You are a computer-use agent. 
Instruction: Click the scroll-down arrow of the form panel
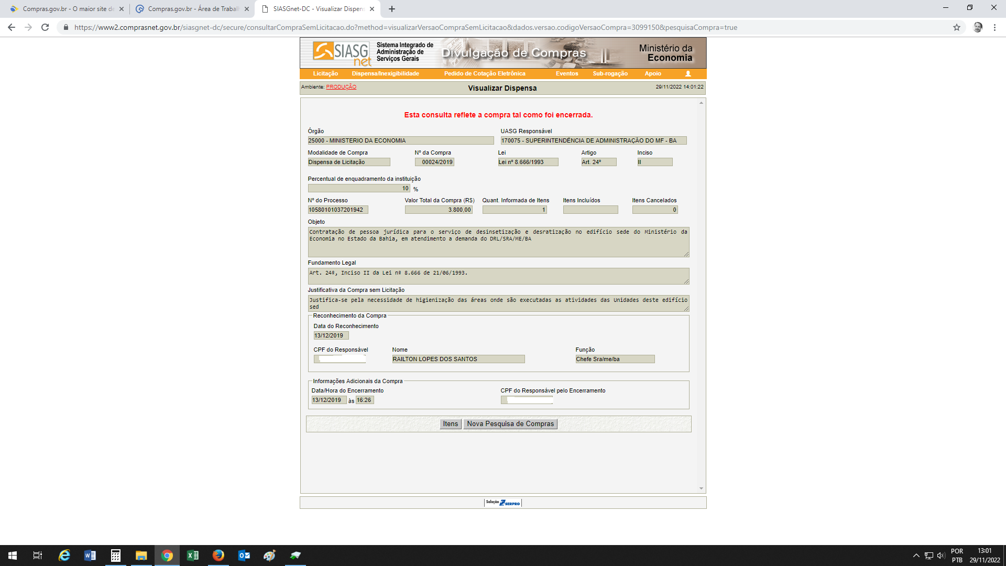[701, 488]
